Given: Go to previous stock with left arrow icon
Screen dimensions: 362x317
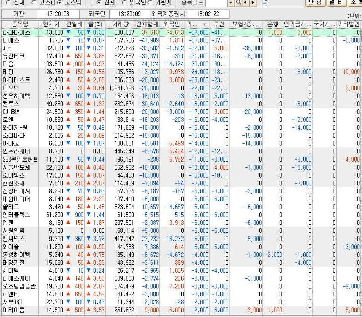Looking at the screenshot, I should click(x=246, y=3).
